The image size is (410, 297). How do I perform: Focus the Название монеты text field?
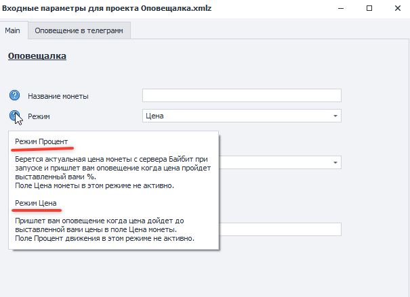click(241, 95)
